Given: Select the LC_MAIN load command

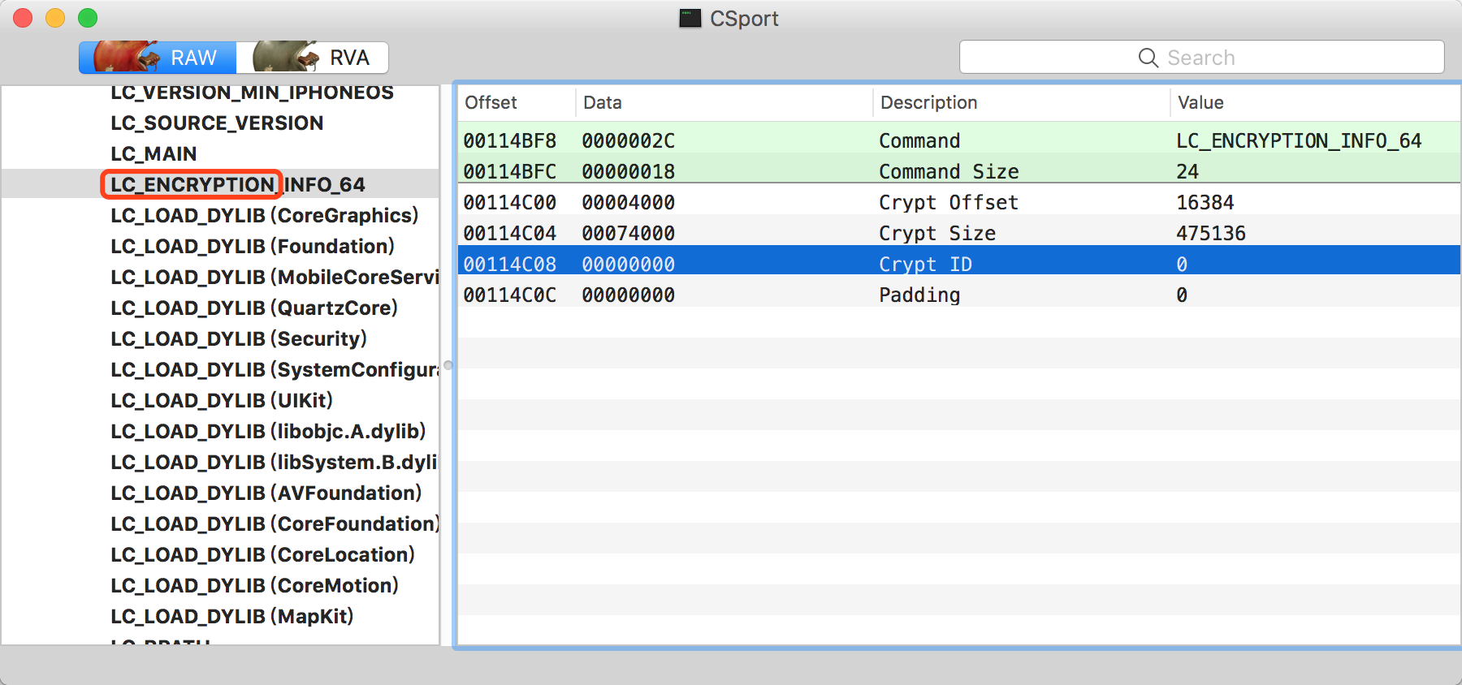Looking at the screenshot, I should tap(154, 154).
